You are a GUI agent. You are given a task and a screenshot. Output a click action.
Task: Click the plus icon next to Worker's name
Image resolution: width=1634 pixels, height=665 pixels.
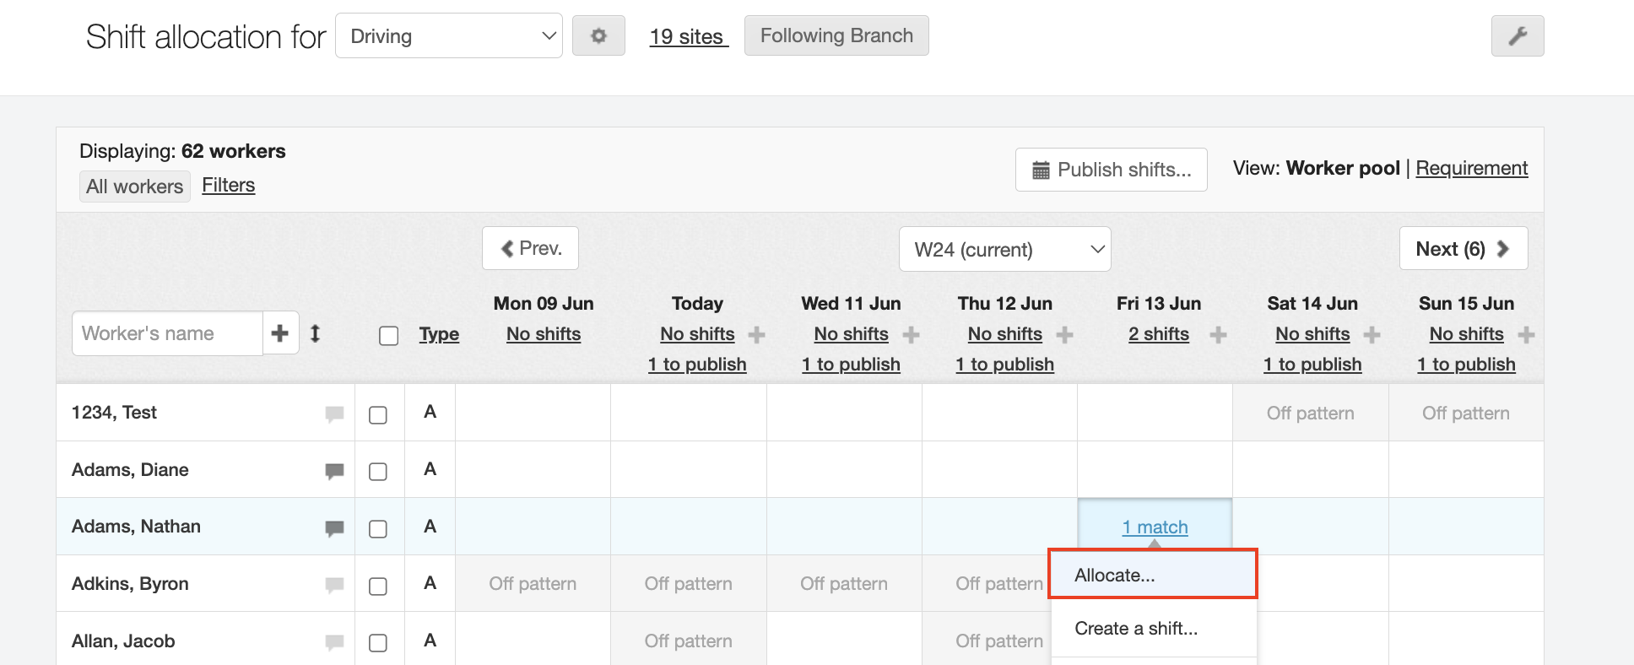[280, 333]
